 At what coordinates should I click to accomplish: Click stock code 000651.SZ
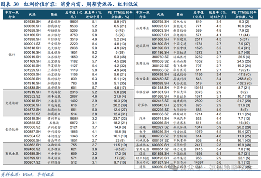pyautogui.click(x=160, y=149)
